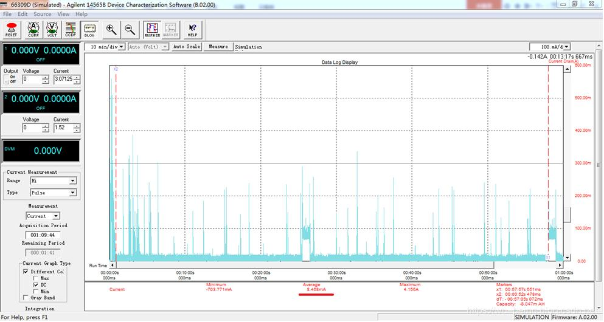Toggle the Different Color checkbox
The width and height of the screenshot is (604, 322).
26,272
